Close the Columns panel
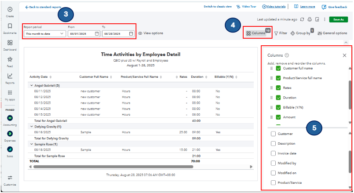 tap(344, 55)
